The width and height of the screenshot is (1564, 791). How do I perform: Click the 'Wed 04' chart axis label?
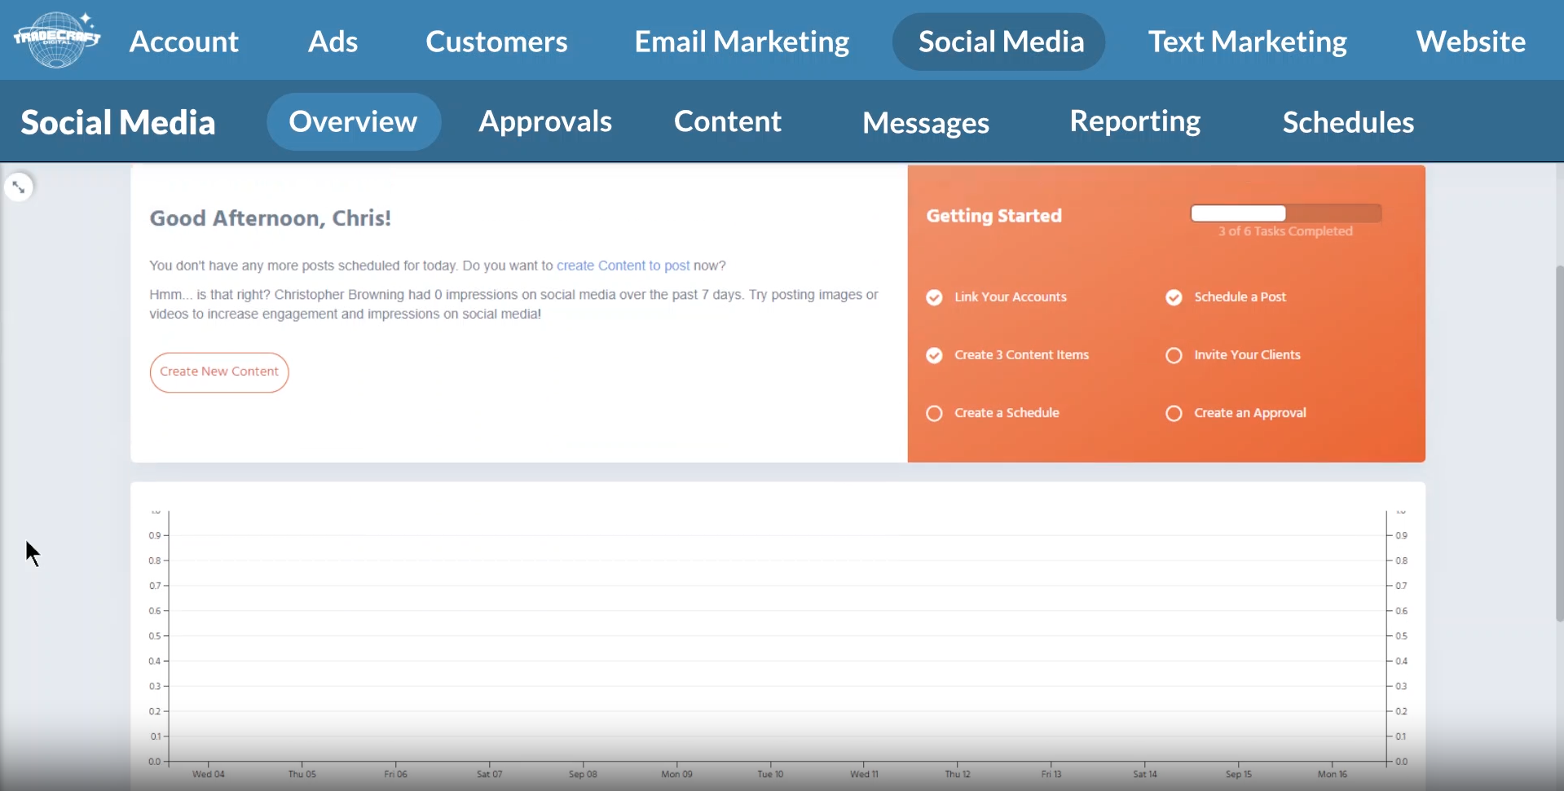[209, 774]
